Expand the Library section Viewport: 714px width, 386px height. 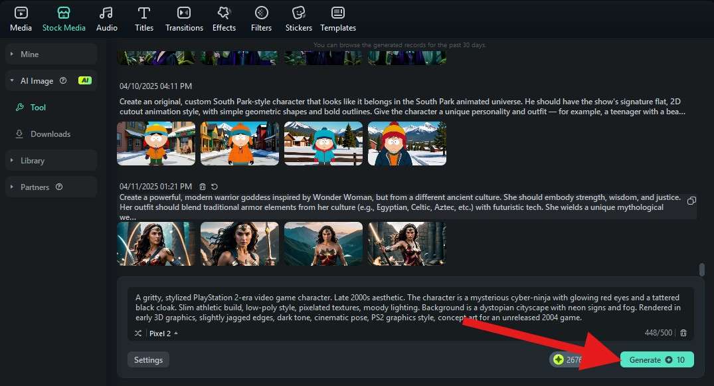click(x=51, y=160)
